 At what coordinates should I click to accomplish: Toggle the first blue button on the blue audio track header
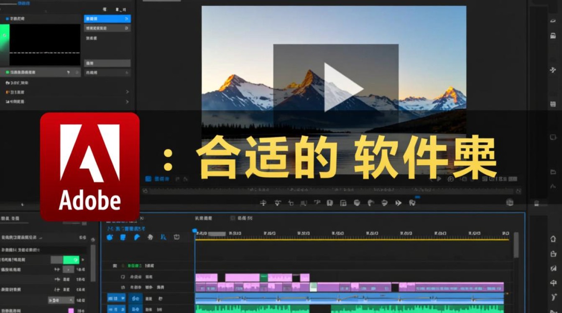point(116,298)
